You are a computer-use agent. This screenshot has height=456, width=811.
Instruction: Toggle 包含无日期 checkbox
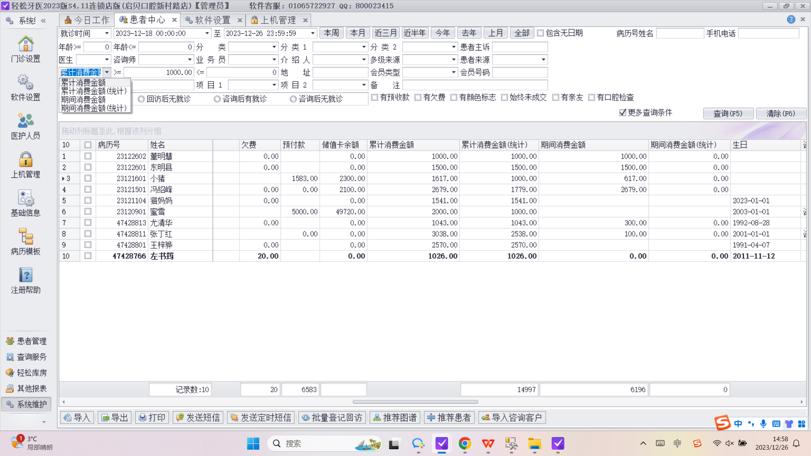[540, 33]
